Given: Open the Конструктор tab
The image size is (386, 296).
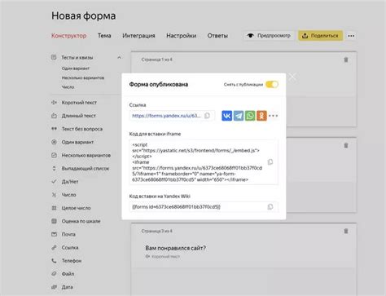Looking at the screenshot, I should (x=69, y=36).
